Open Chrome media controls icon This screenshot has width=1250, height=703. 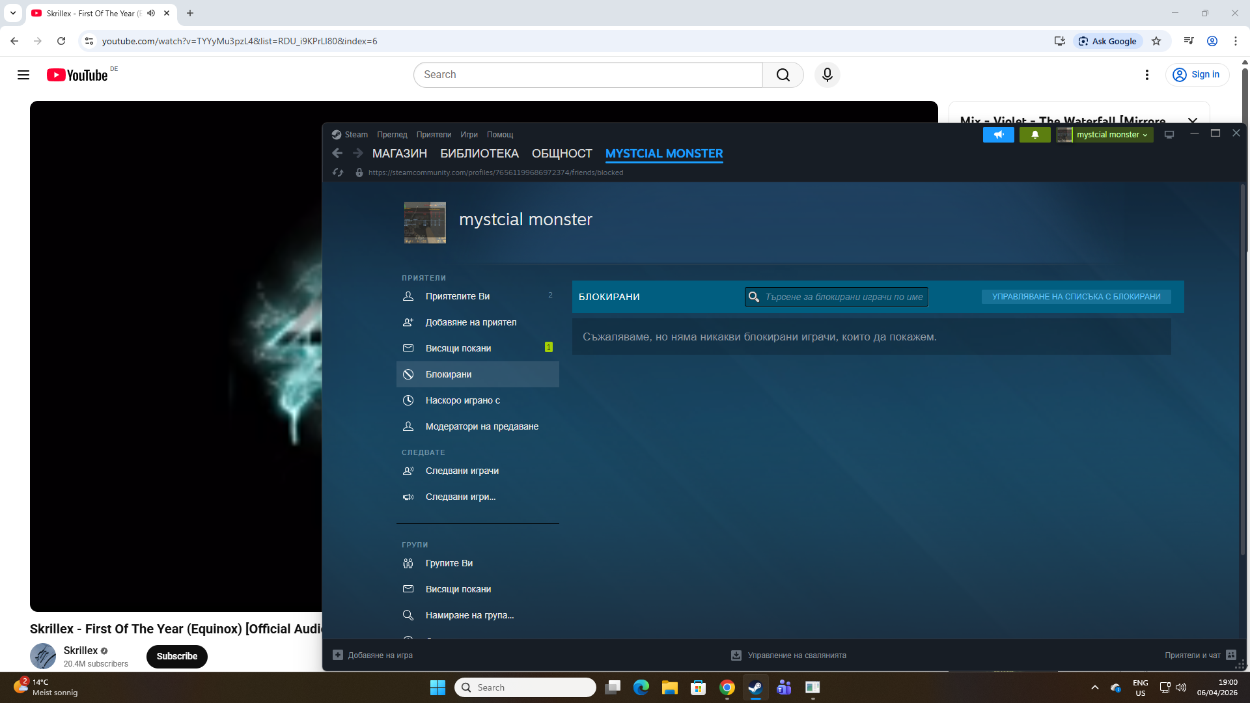point(1189,41)
